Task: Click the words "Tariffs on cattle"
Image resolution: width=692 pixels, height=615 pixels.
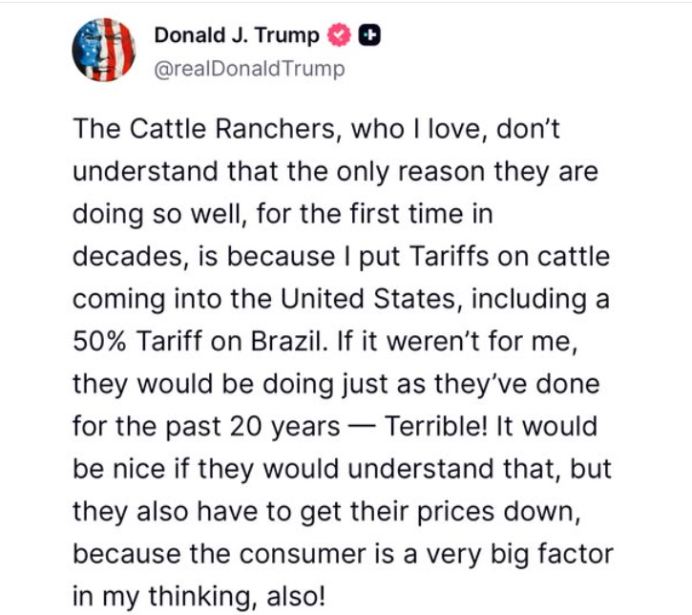Action: 513,257
